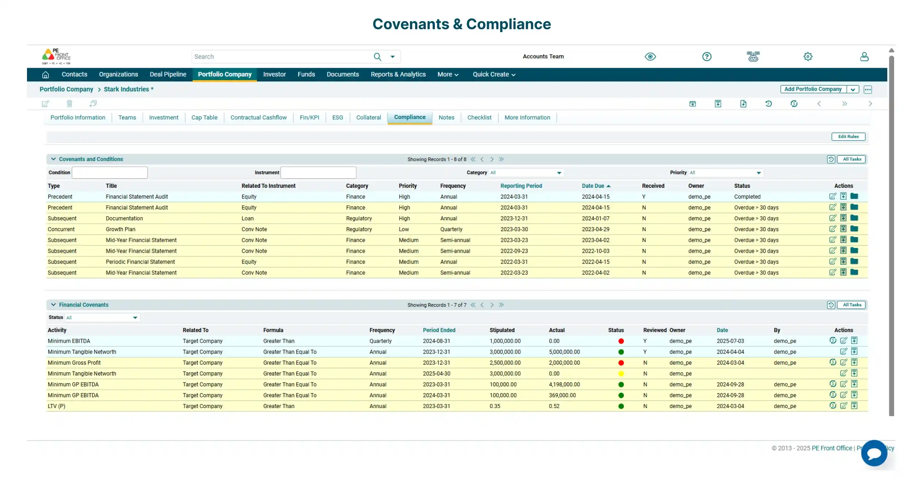Switch to the Contractual Cashflow tab

click(x=258, y=117)
